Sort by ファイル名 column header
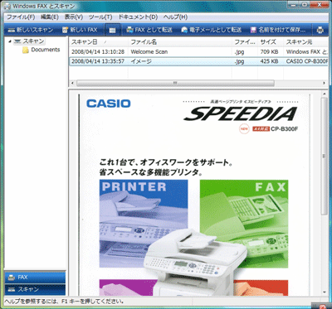332x309 pixels. click(180, 42)
